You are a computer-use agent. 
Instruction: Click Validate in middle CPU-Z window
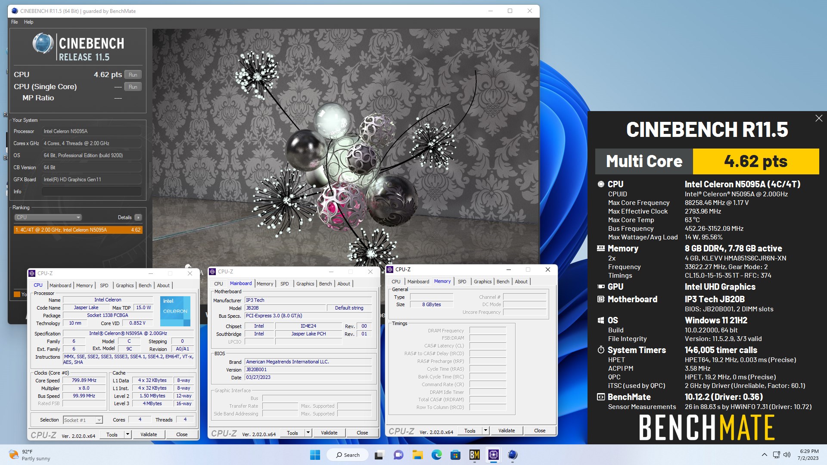tap(329, 433)
